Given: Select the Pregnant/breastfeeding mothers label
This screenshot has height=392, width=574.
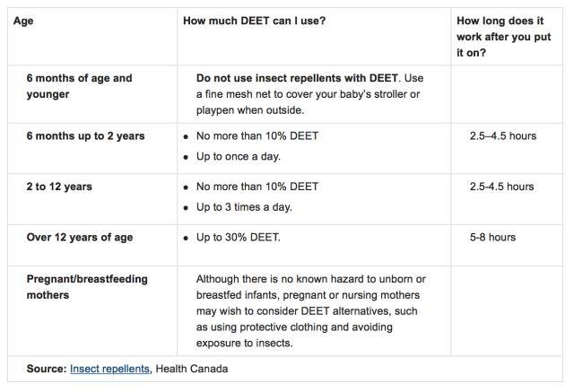Looking at the screenshot, I should click(x=87, y=287).
